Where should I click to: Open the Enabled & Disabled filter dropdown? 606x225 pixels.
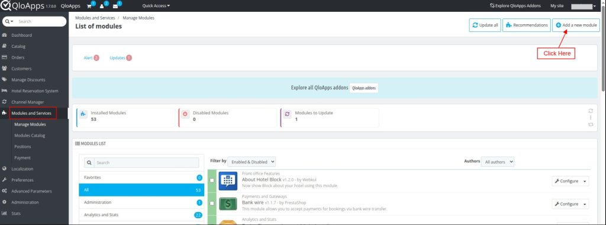click(252, 162)
